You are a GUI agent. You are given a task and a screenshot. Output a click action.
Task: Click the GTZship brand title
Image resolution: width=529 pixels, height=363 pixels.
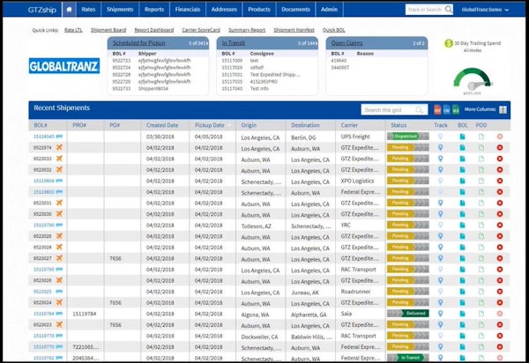click(x=42, y=10)
